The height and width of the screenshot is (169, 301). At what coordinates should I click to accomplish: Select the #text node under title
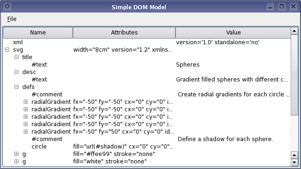click(147, 65)
